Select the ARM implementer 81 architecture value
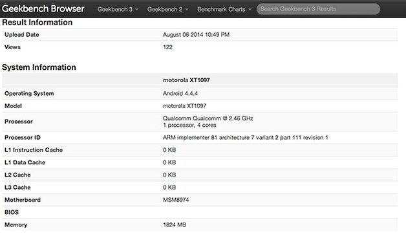 click(x=246, y=138)
